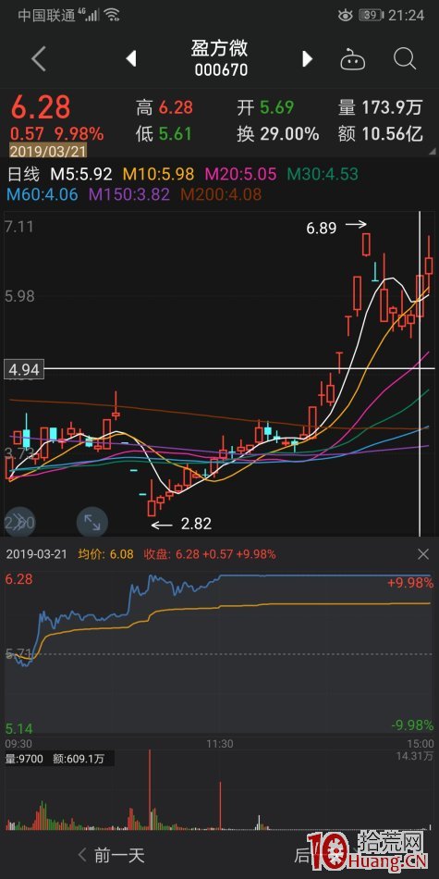Tap the M5:5.92 moving average label
This screenshot has width=439, height=879.
(81, 174)
